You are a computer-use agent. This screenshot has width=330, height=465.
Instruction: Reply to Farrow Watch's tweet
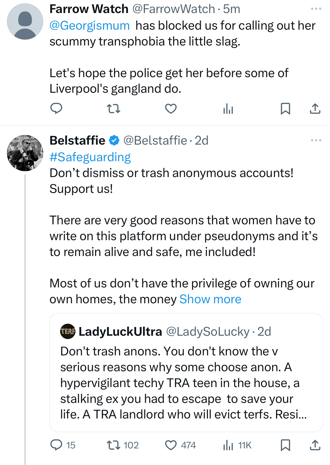tap(56, 109)
